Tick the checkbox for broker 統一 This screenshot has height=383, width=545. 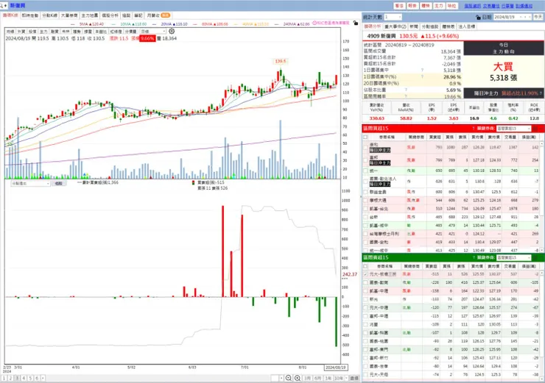365,171
